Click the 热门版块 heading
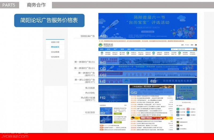Screen dimensions: 214x140 click(x=179, y=106)
